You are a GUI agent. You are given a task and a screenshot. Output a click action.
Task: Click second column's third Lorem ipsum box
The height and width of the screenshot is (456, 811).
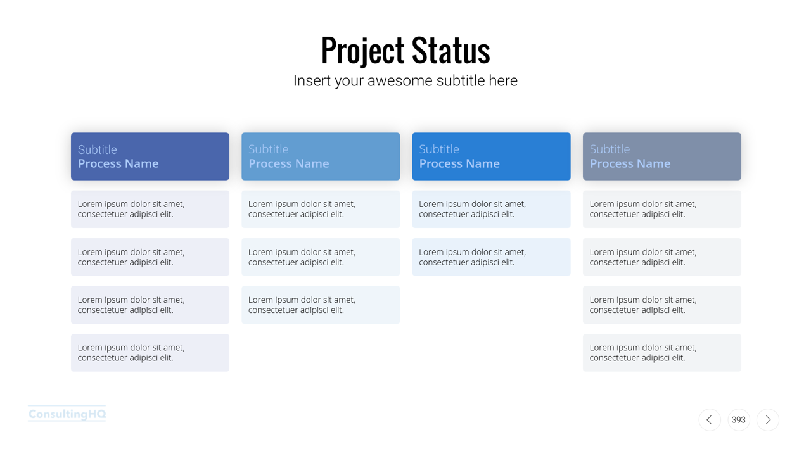coord(321,305)
